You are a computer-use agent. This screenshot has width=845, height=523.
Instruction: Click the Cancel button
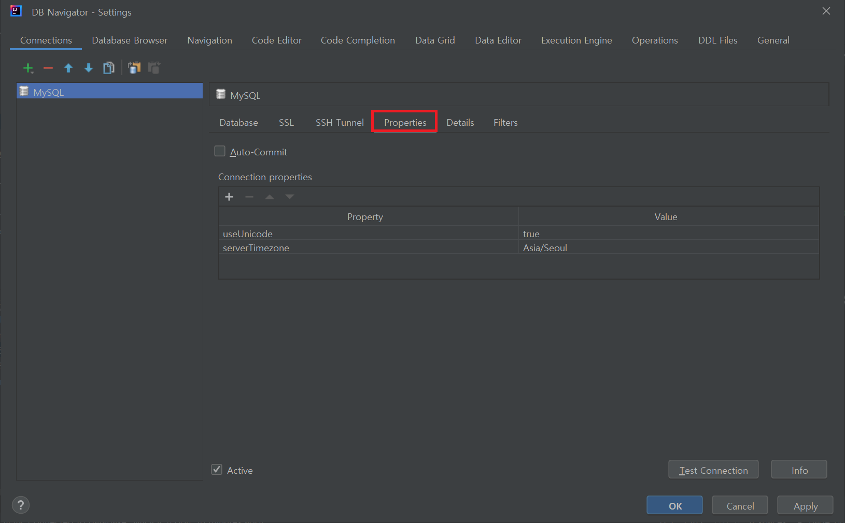pyautogui.click(x=740, y=505)
